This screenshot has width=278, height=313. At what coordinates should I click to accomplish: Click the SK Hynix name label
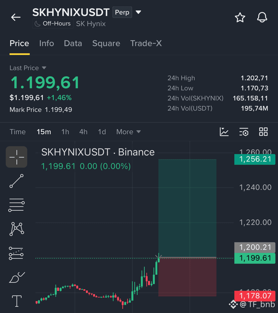pyautogui.click(x=91, y=24)
